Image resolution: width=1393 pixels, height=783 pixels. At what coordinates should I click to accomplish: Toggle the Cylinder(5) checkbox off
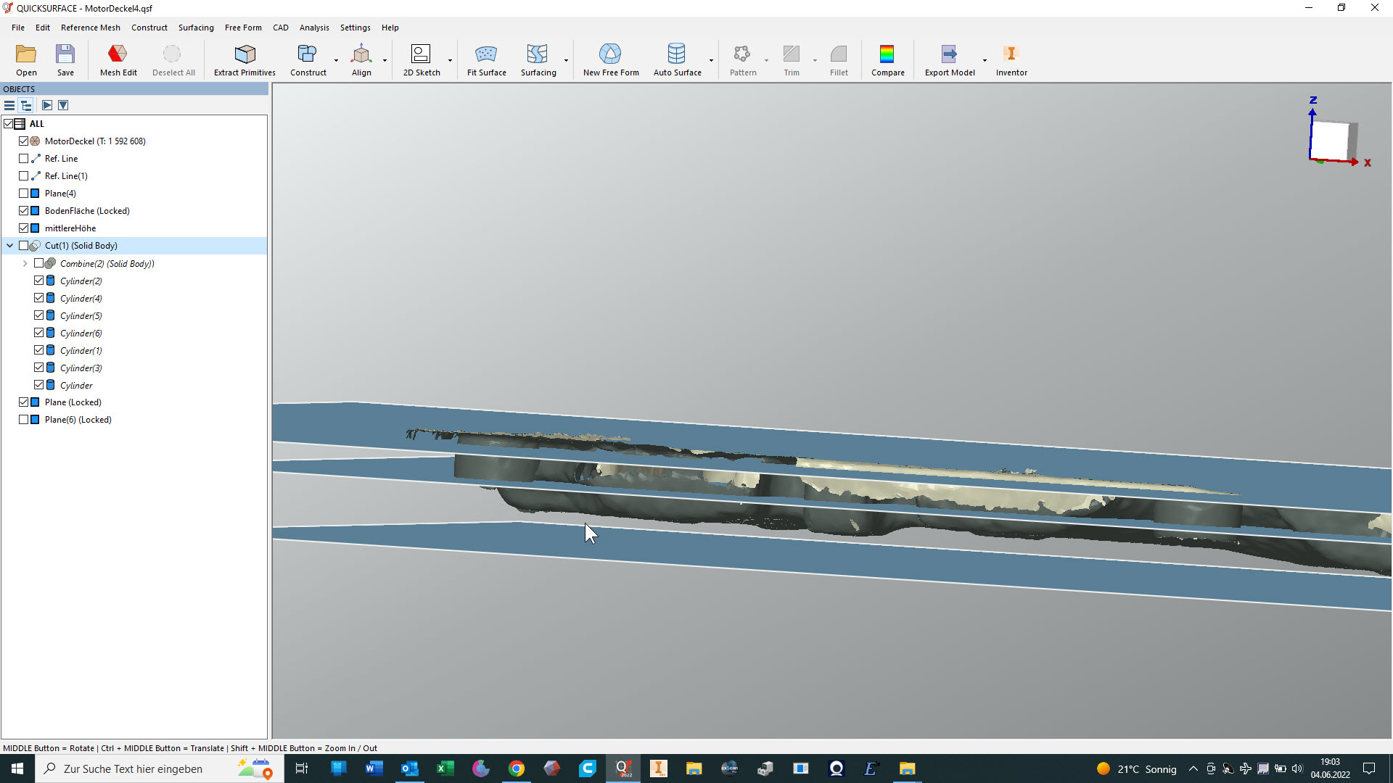tap(39, 315)
